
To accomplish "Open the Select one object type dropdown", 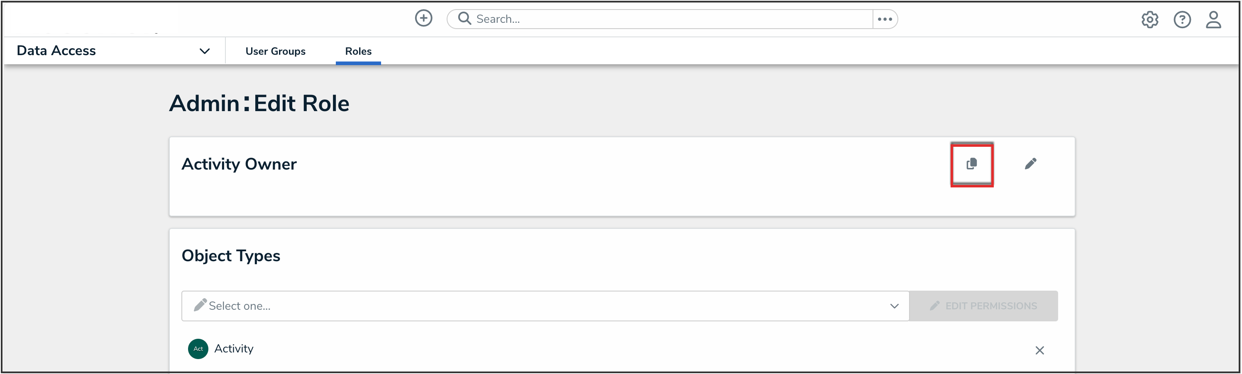I will point(545,306).
